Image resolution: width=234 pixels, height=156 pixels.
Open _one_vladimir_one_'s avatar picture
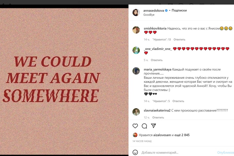tap(136, 50)
